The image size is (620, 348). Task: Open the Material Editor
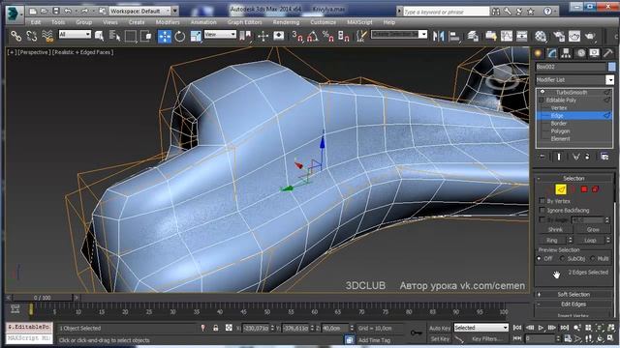point(541,37)
